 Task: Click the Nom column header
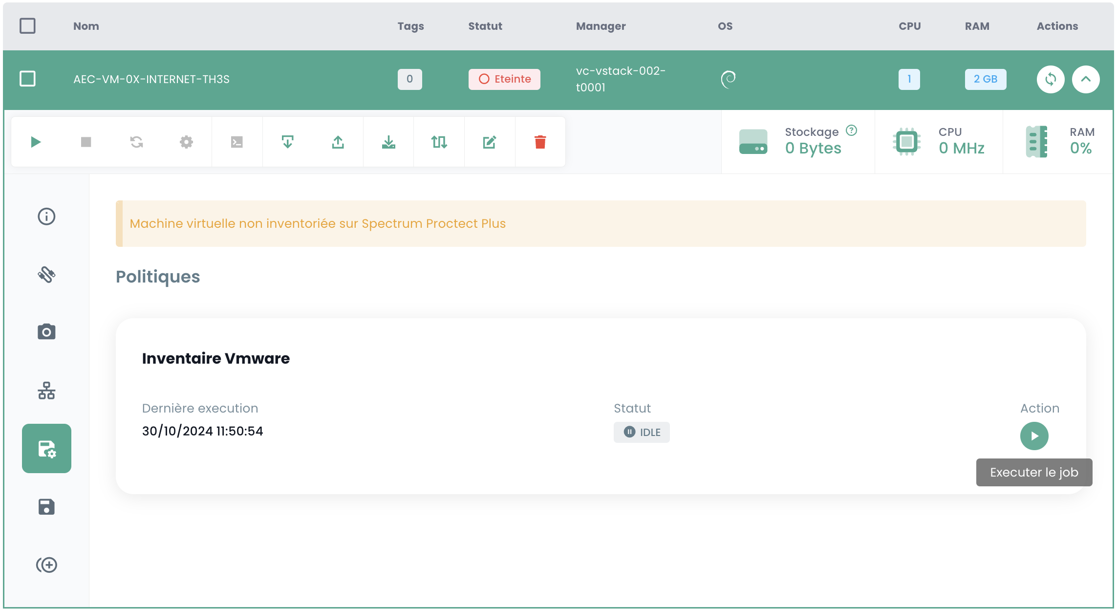tap(86, 26)
